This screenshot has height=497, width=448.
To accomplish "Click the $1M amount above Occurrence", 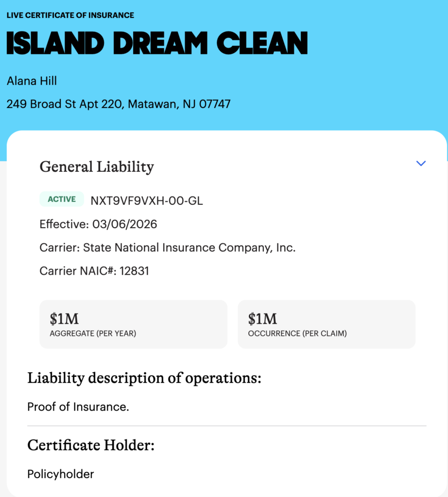I will (262, 319).
